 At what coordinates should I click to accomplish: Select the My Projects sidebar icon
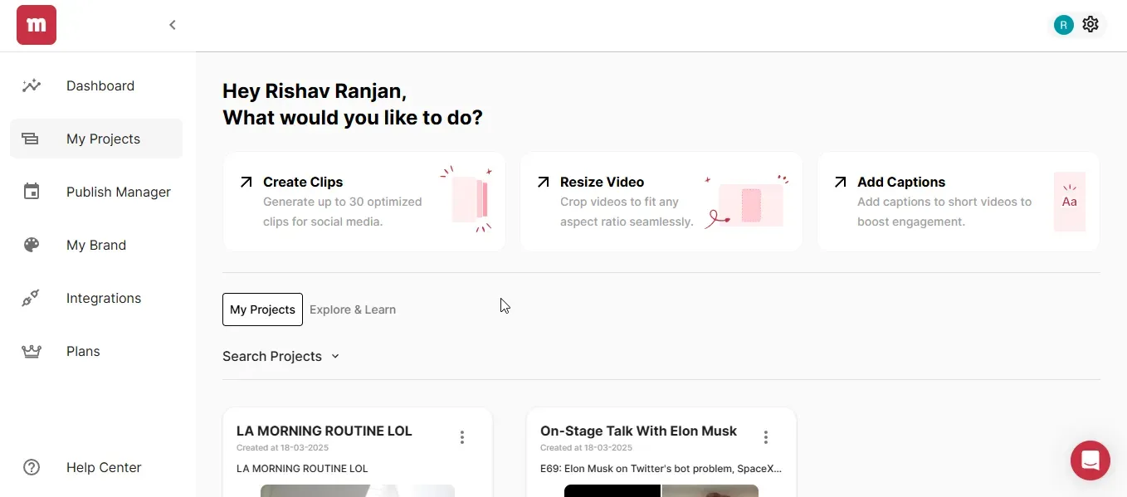click(31, 139)
